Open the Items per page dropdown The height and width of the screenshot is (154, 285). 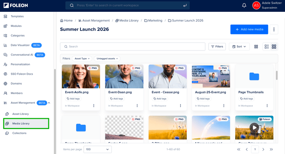point(97,149)
